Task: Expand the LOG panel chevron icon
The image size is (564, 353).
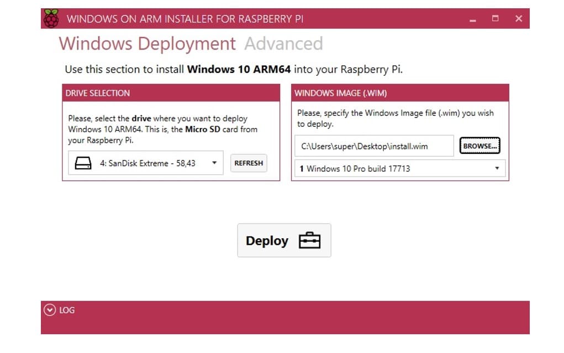Action: [50, 310]
